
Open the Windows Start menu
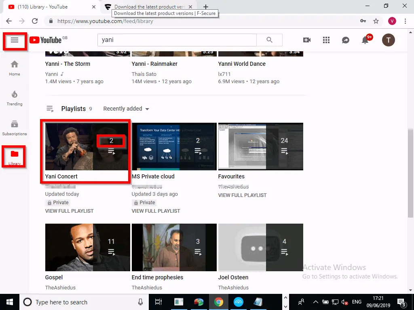click(x=10, y=302)
